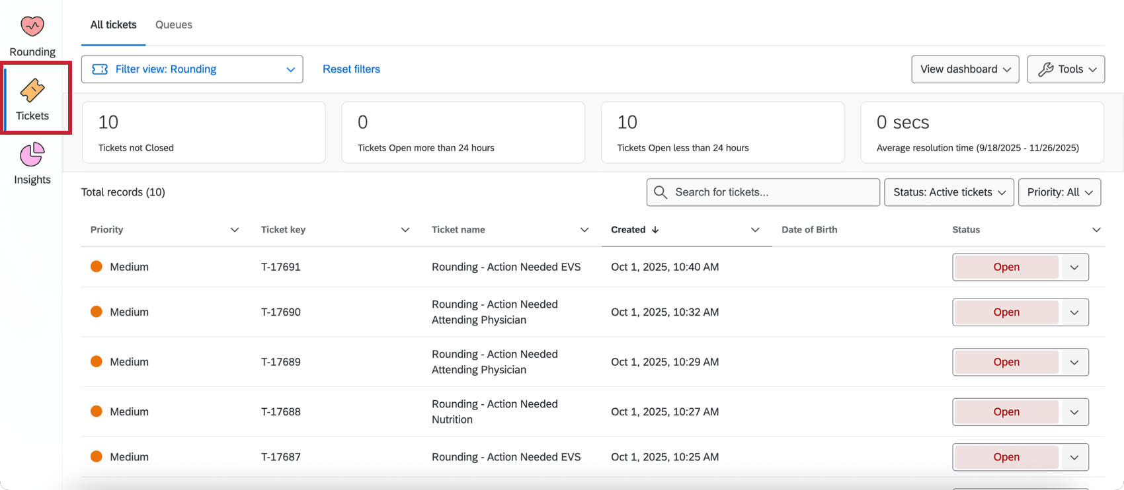Open Ticket key column header menu

tap(405, 230)
